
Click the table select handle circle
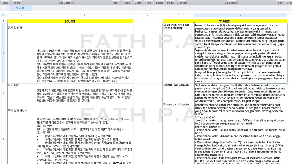tap(3, 15)
